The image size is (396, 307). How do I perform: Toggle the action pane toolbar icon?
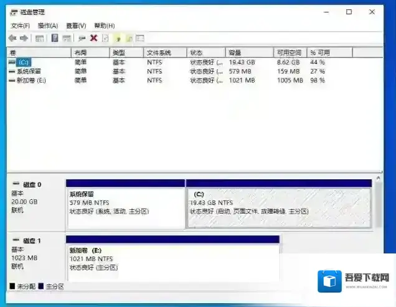coord(67,39)
